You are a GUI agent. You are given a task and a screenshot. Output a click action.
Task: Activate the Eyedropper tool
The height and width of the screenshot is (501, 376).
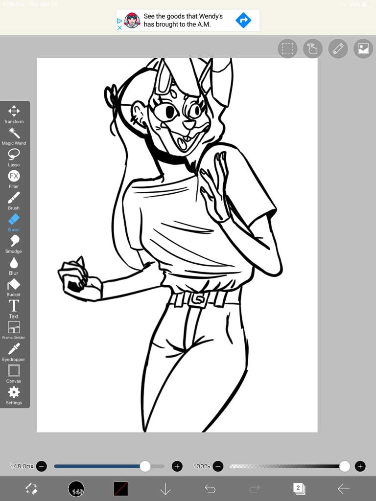coord(14,351)
